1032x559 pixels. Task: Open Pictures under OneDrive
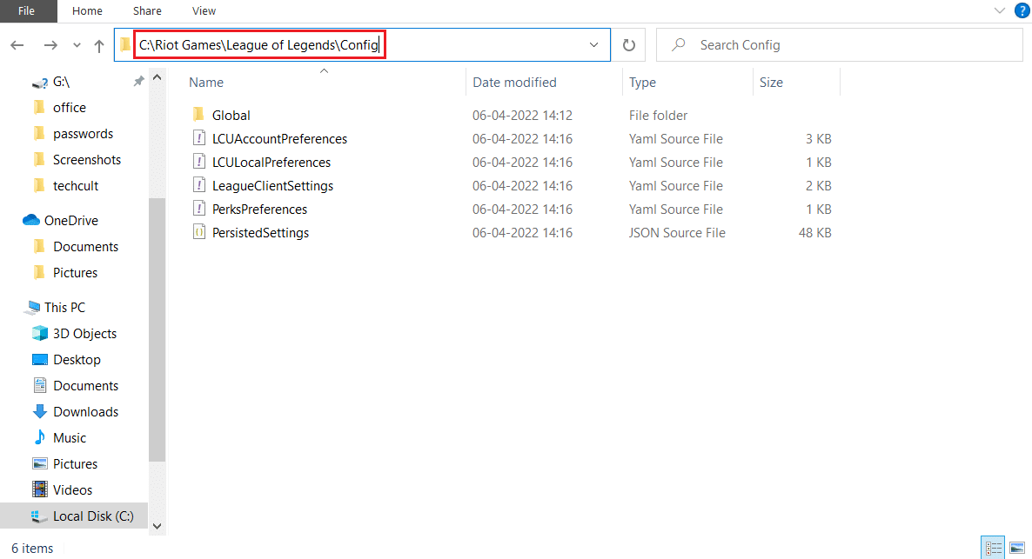click(75, 273)
